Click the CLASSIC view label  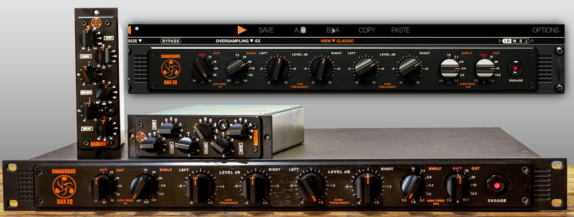[x=345, y=41]
